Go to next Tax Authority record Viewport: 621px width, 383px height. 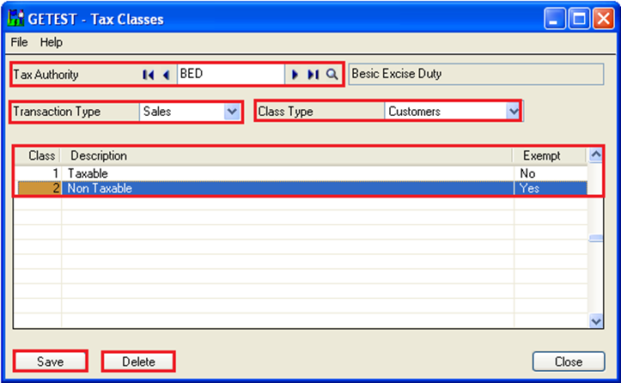tap(295, 75)
